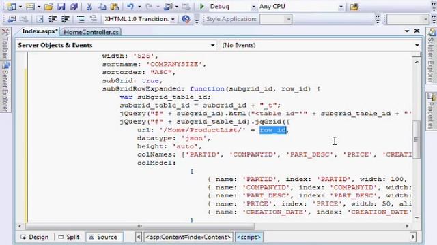
Task: Save the current file with floppy icon
Action: point(61,6)
